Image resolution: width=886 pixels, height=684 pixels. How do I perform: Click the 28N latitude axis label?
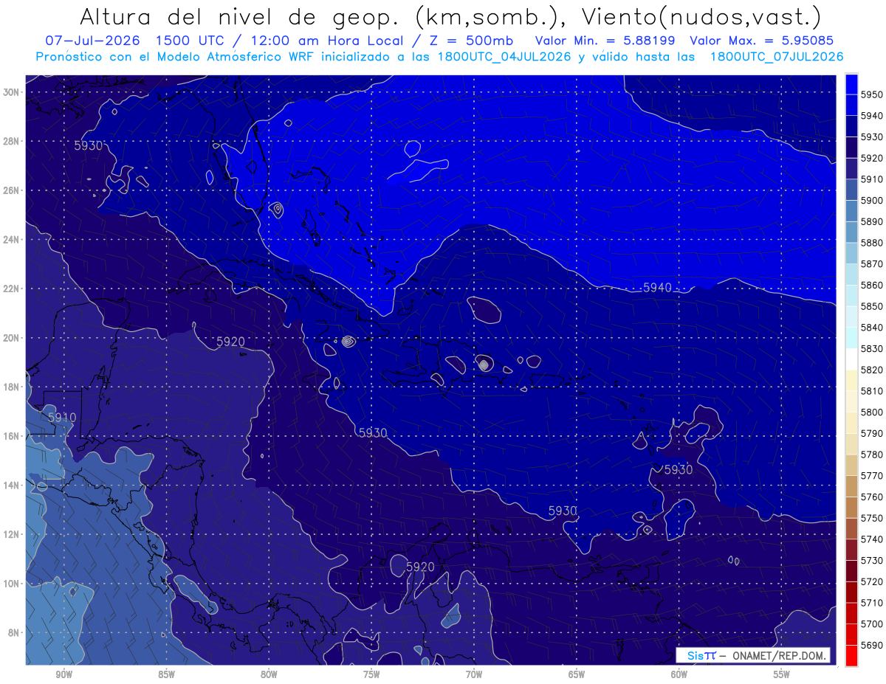pyautogui.click(x=12, y=141)
